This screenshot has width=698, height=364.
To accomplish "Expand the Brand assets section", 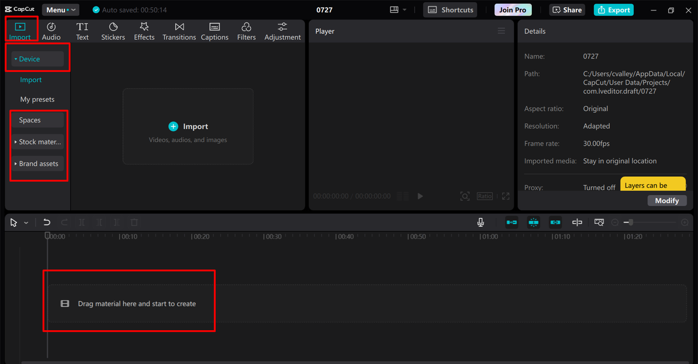I will pyautogui.click(x=38, y=163).
